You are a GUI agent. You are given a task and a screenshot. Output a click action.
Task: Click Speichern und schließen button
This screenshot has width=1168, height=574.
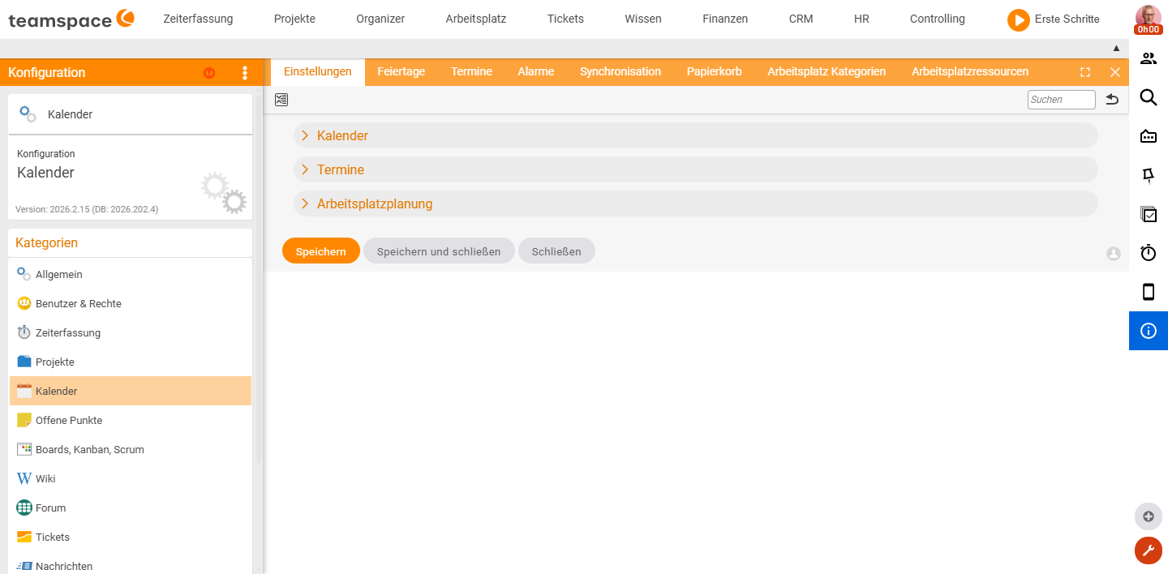click(x=439, y=251)
